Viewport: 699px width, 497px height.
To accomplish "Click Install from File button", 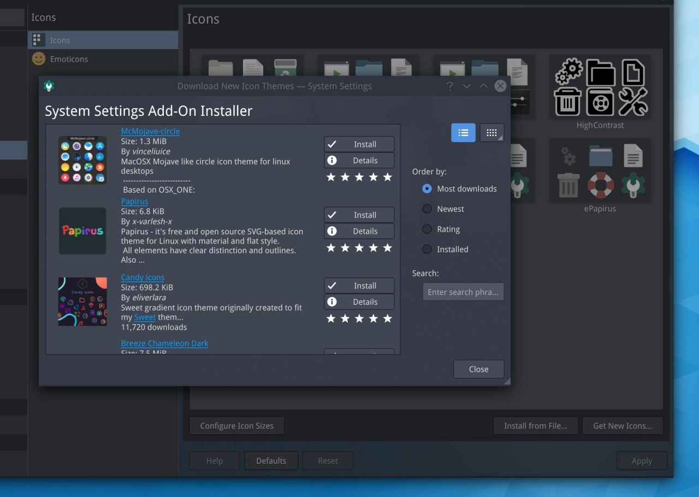I will (x=535, y=425).
